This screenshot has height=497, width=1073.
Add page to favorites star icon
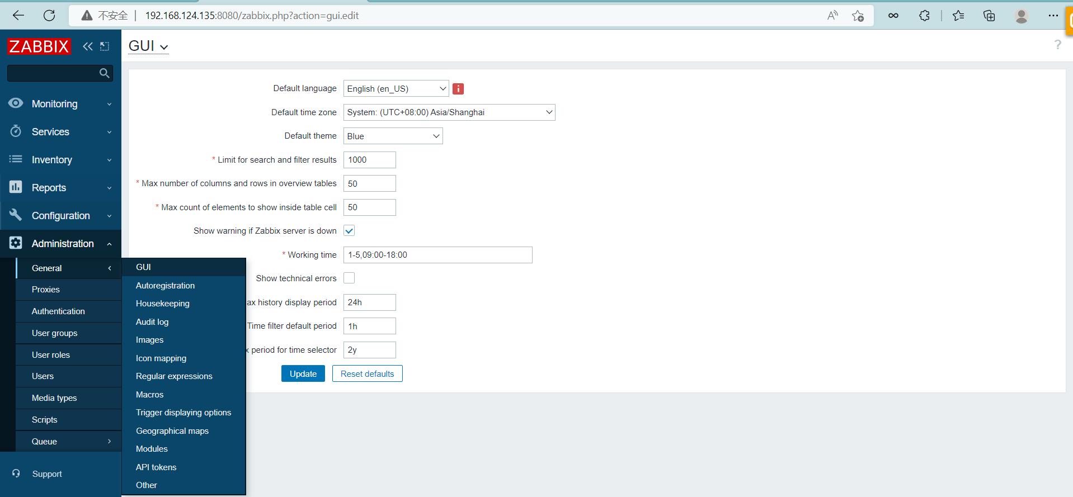[858, 16]
